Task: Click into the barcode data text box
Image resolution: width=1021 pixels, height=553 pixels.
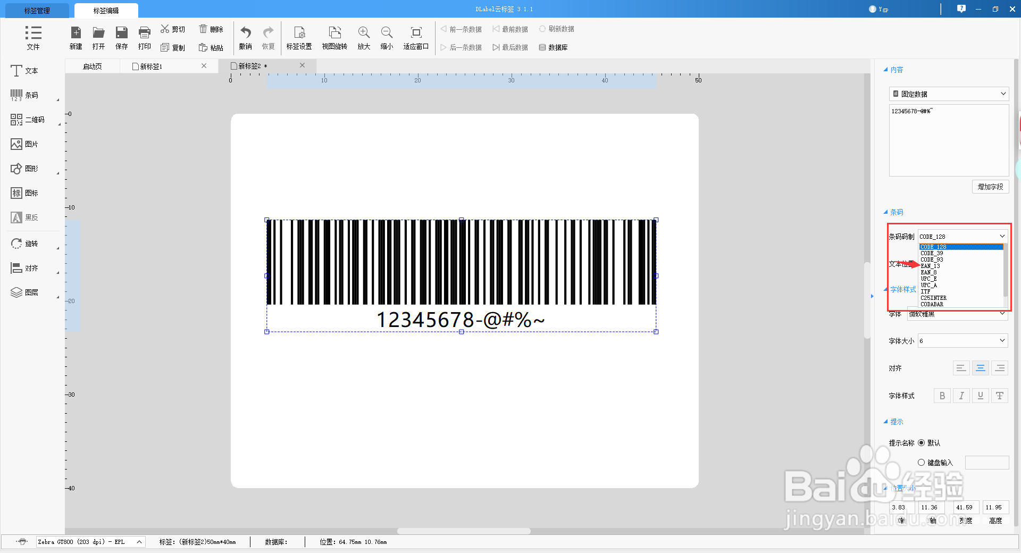Action: (949, 140)
